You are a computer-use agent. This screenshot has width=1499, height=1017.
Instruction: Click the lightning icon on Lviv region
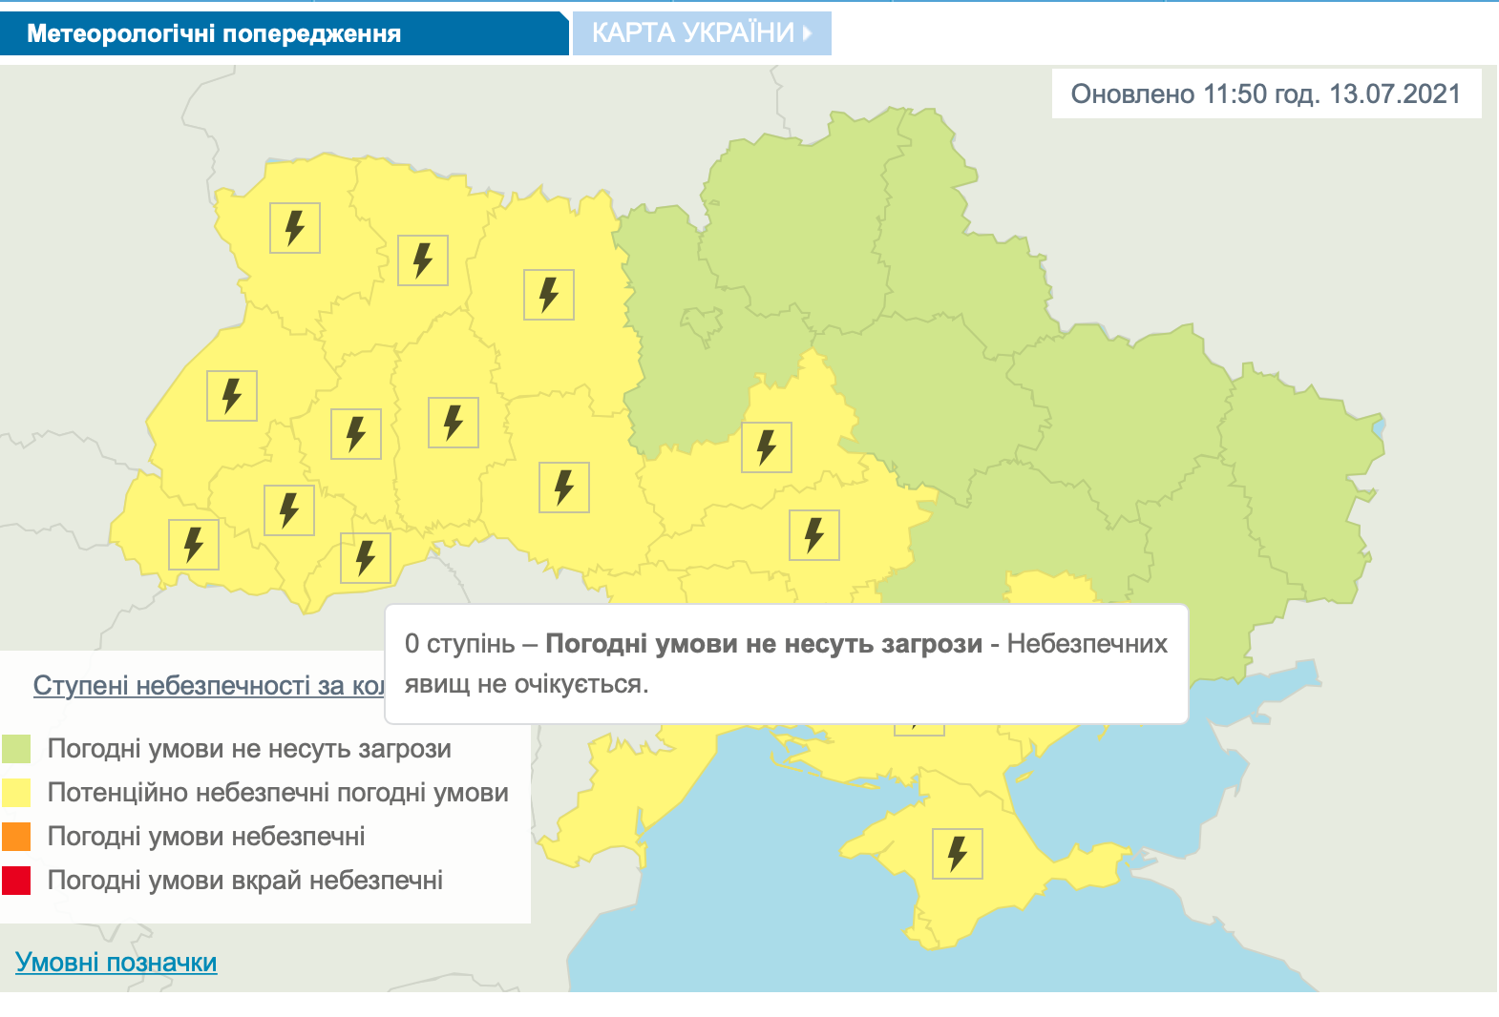pyautogui.click(x=231, y=395)
